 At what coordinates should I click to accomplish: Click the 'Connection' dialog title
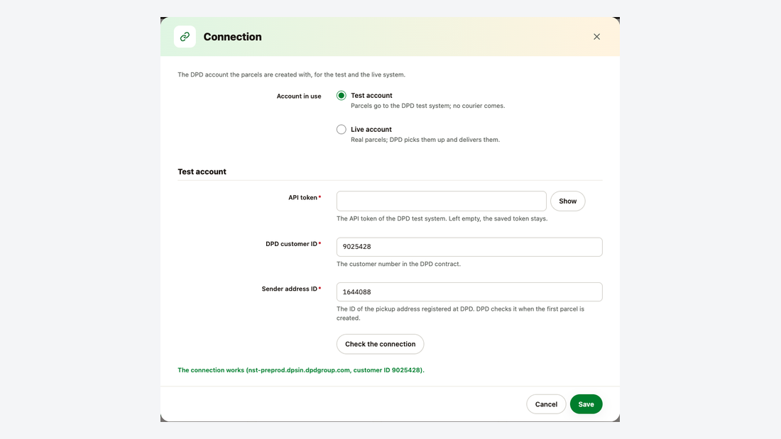coord(232,37)
